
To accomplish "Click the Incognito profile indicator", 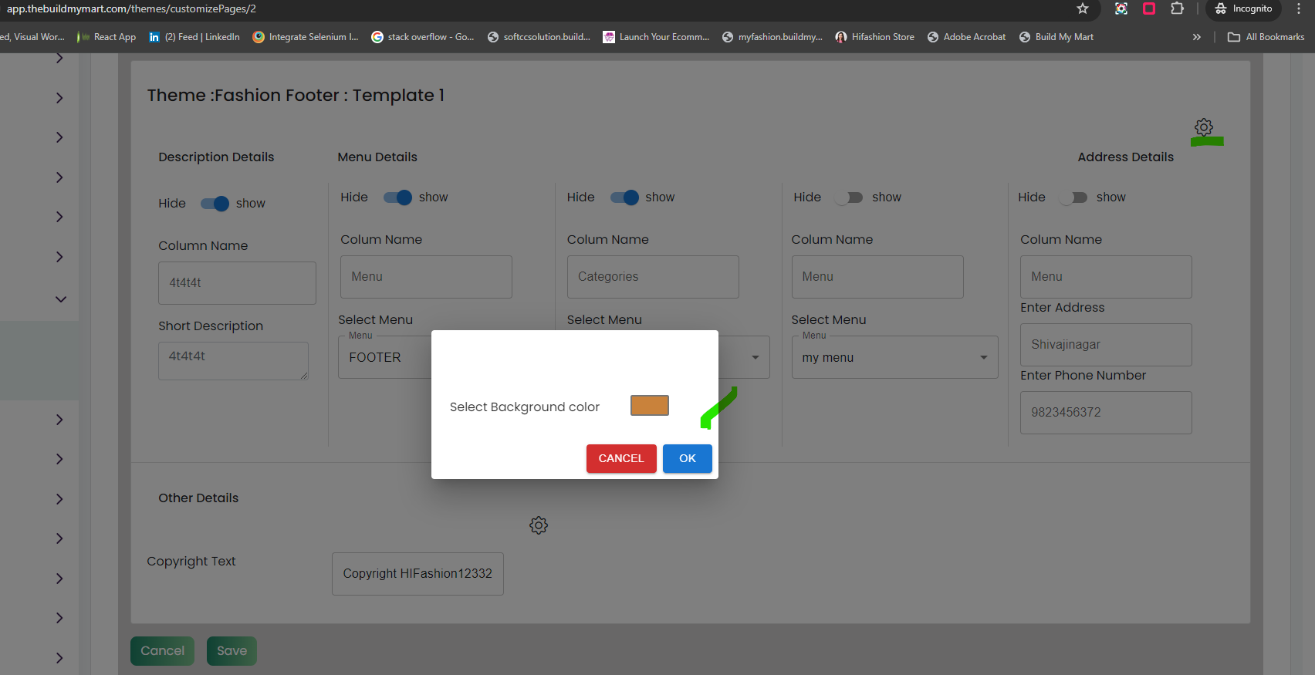I will click(1243, 8).
